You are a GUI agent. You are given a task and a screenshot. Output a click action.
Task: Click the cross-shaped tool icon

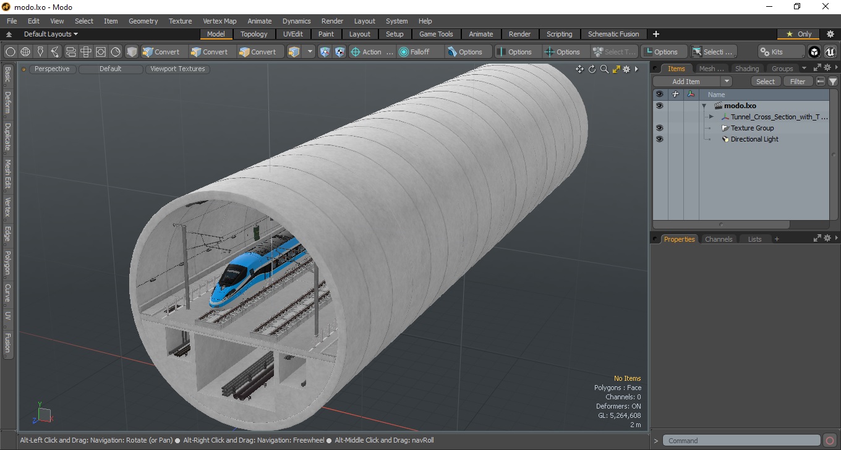point(86,52)
